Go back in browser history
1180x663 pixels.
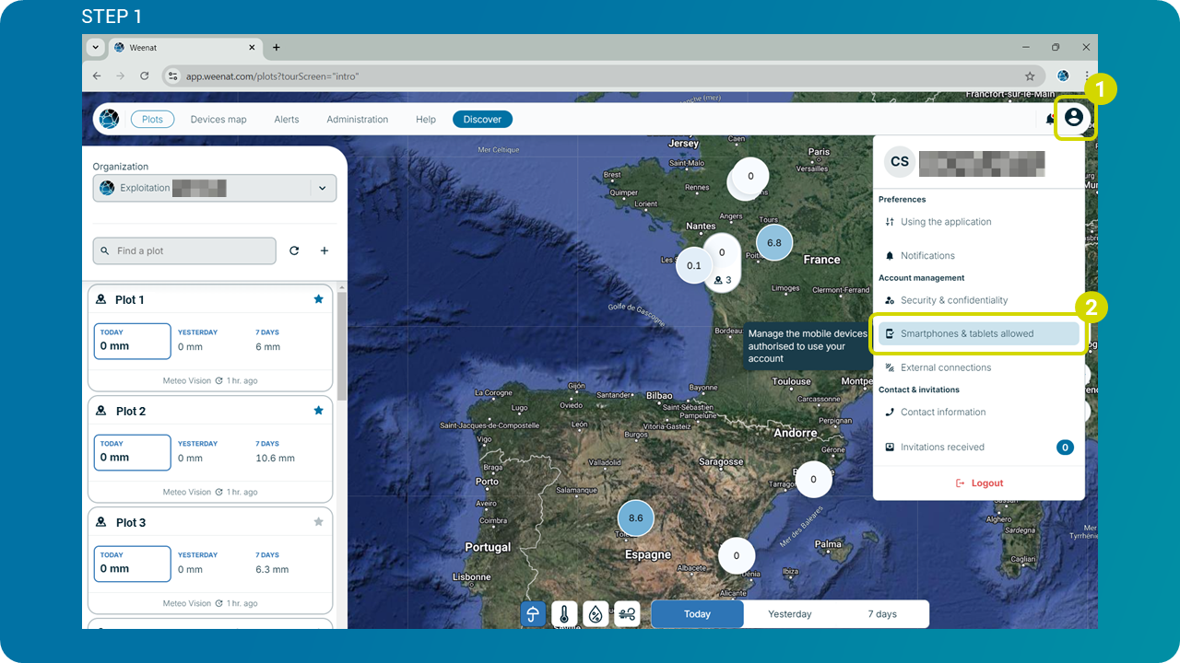[x=97, y=76]
